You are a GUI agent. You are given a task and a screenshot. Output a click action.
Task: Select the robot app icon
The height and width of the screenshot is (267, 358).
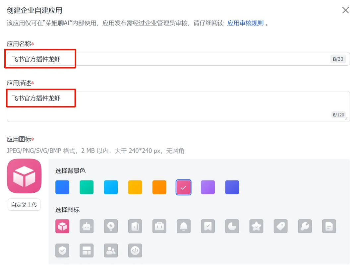click(x=87, y=226)
